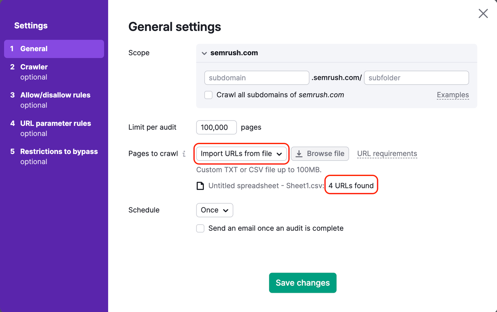Click the Browse file button
497x312 pixels.
coord(320,153)
